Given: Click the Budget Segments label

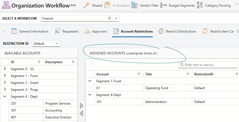Looking at the screenshot, I should click(x=182, y=6).
